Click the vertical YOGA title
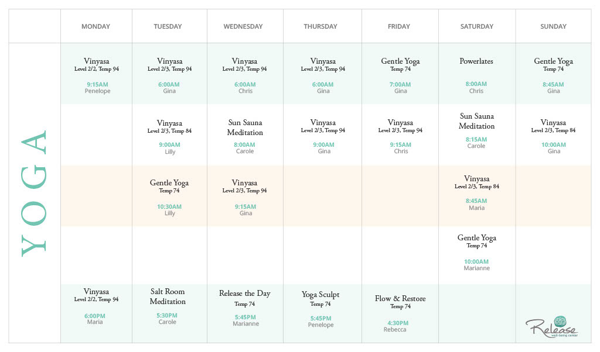 point(34,193)
